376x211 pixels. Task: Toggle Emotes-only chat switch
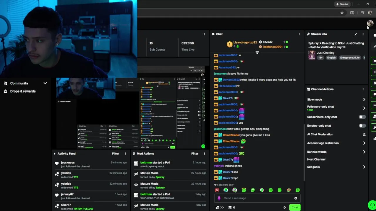pos(362,126)
